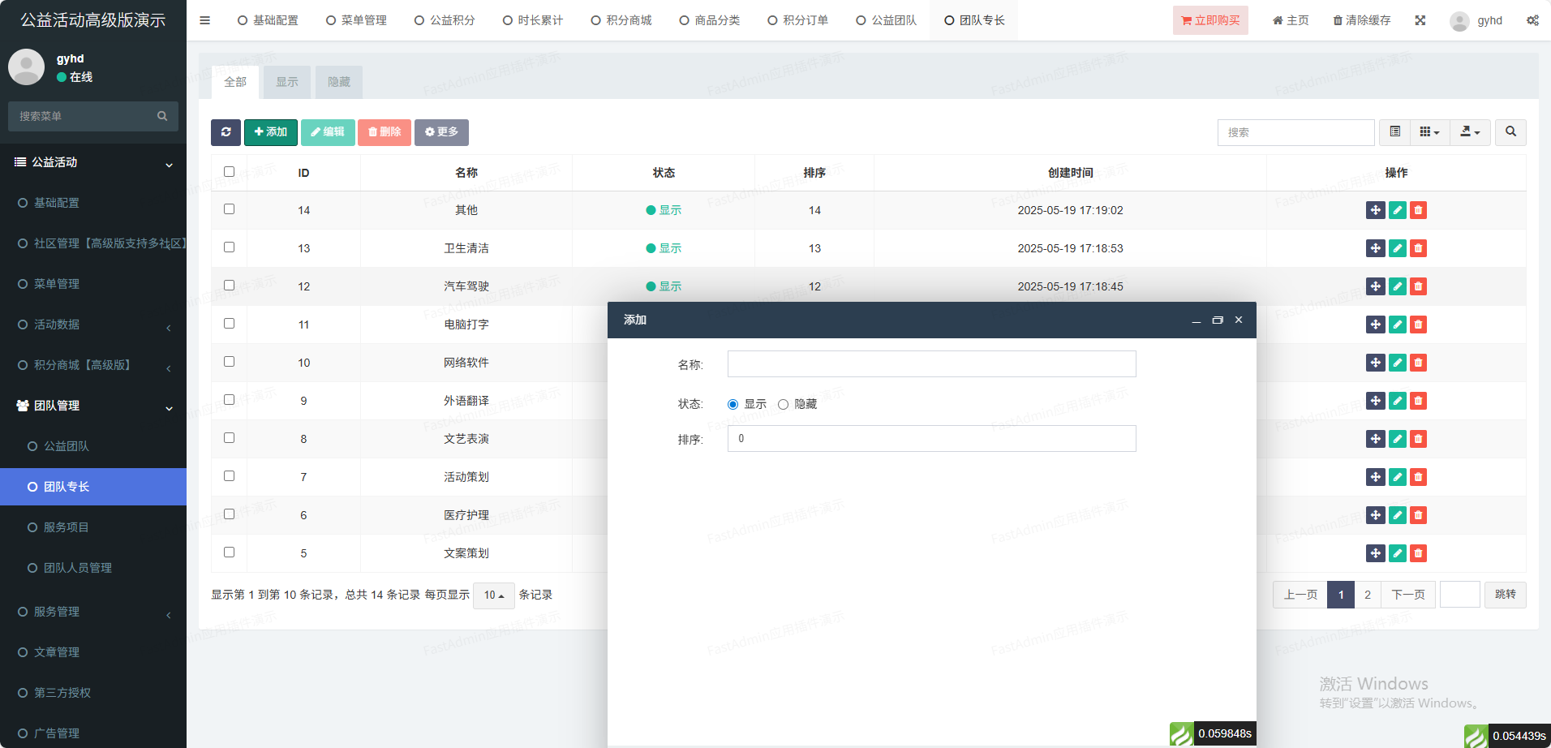The height and width of the screenshot is (748, 1551).
Task: Click the 名称 input field in the dialog
Action: click(931, 364)
